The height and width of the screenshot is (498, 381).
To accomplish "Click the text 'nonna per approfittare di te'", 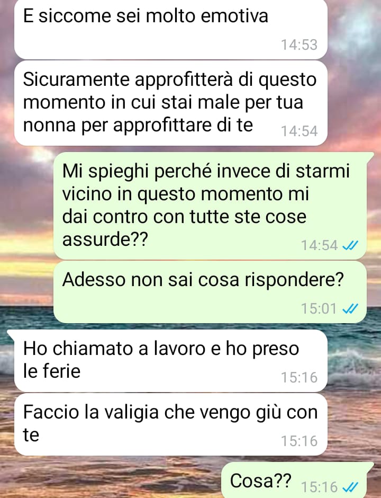I will tap(138, 126).
